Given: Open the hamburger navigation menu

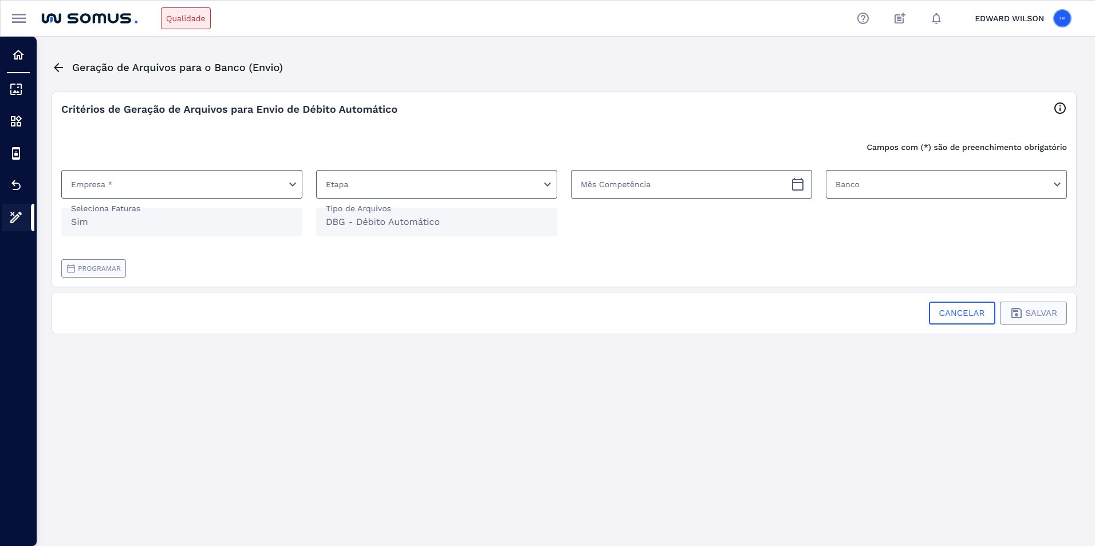Looking at the screenshot, I should point(19,18).
